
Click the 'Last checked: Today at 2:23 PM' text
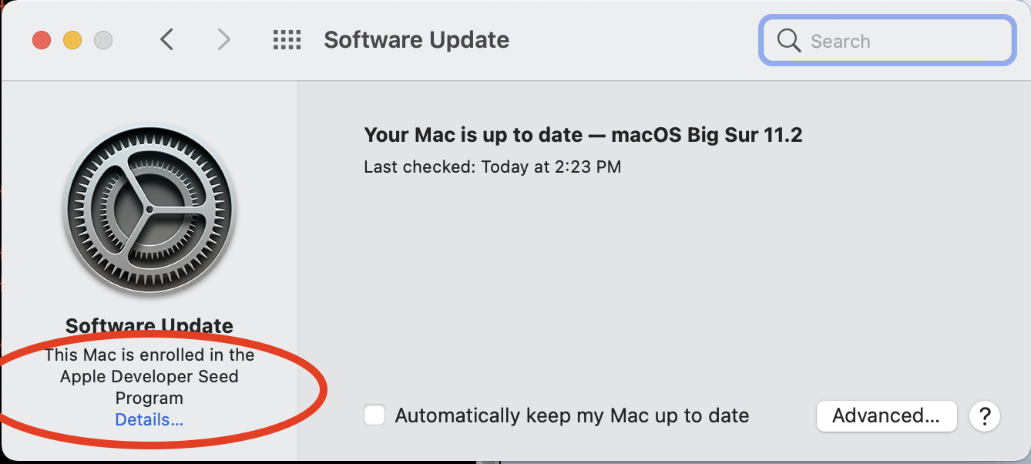(492, 166)
